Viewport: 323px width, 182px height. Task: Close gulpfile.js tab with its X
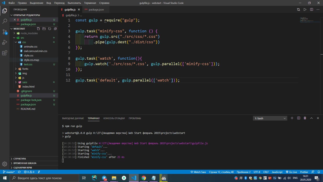[x=79, y=10]
